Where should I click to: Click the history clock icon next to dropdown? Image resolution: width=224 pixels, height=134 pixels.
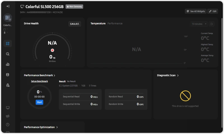point(211,24)
